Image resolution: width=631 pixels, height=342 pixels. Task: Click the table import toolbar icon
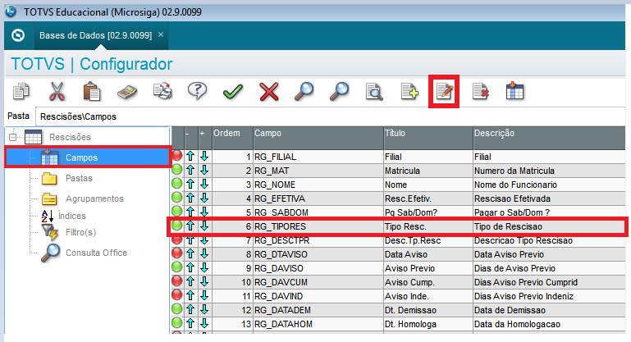click(514, 91)
